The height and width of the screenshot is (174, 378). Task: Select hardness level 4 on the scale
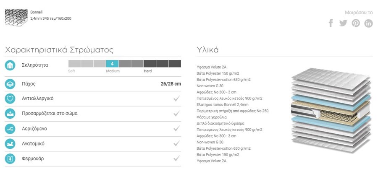click(112, 64)
